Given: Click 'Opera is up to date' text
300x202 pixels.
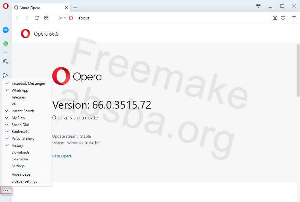Looking at the screenshot, I should [75, 118].
